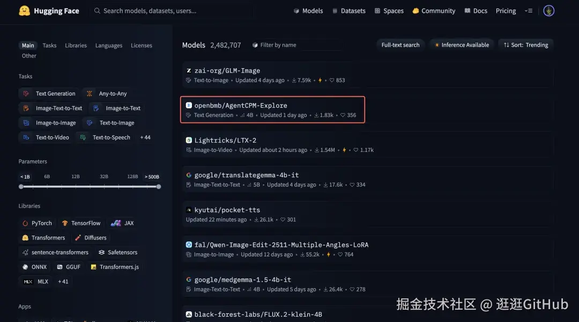Expand the +41 more libraries
The width and height of the screenshot is (579, 322).
click(63, 281)
